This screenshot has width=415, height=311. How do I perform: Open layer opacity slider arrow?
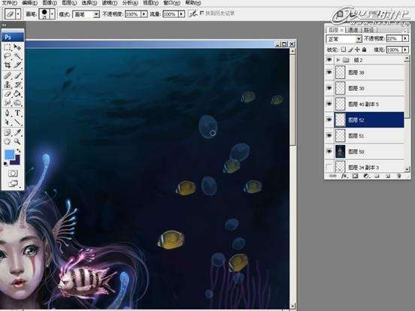[x=405, y=38]
